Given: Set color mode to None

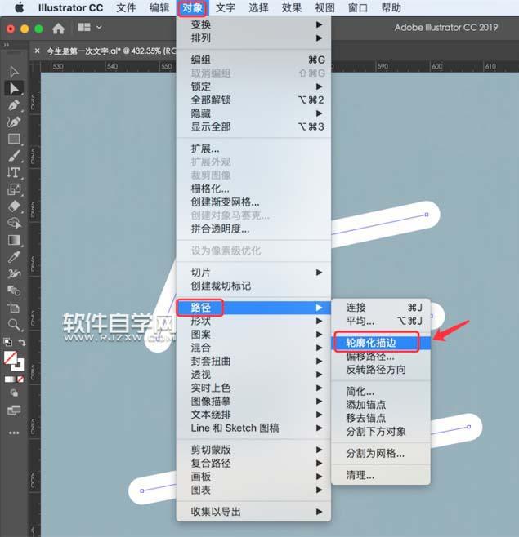Looking at the screenshot, I should 20,379.
